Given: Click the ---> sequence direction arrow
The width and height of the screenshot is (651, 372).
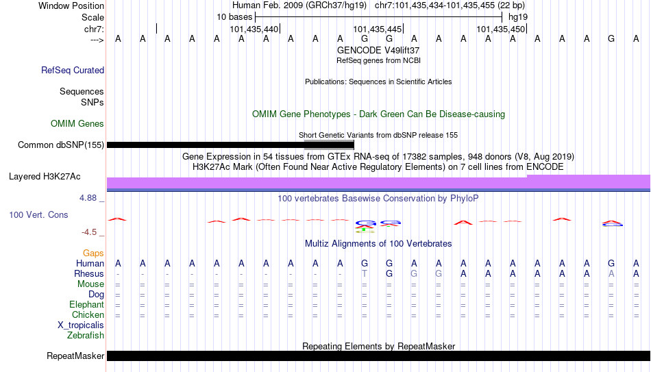Looking at the screenshot, I should [97, 40].
